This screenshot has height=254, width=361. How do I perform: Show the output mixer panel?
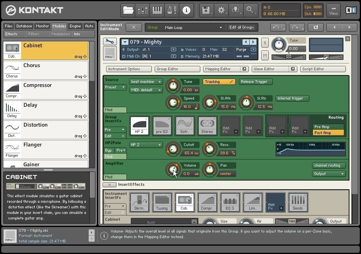pyautogui.click(x=142, y=10)
